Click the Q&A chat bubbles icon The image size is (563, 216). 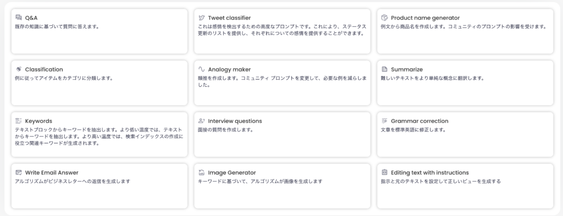point(19,18)
